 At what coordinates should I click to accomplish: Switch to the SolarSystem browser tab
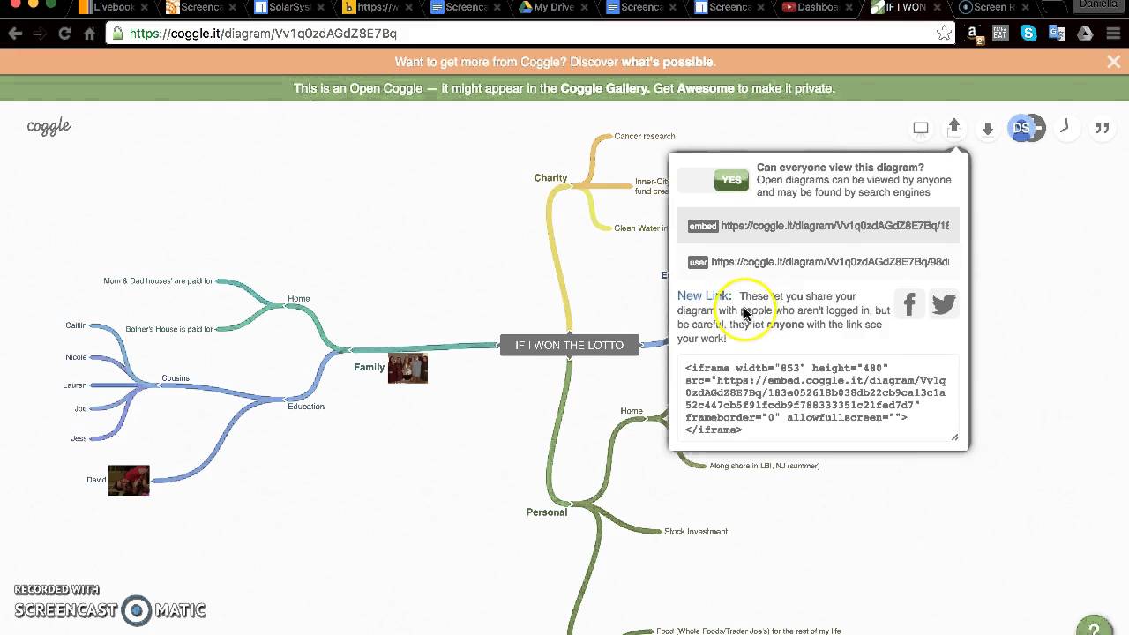pos(291,8)
